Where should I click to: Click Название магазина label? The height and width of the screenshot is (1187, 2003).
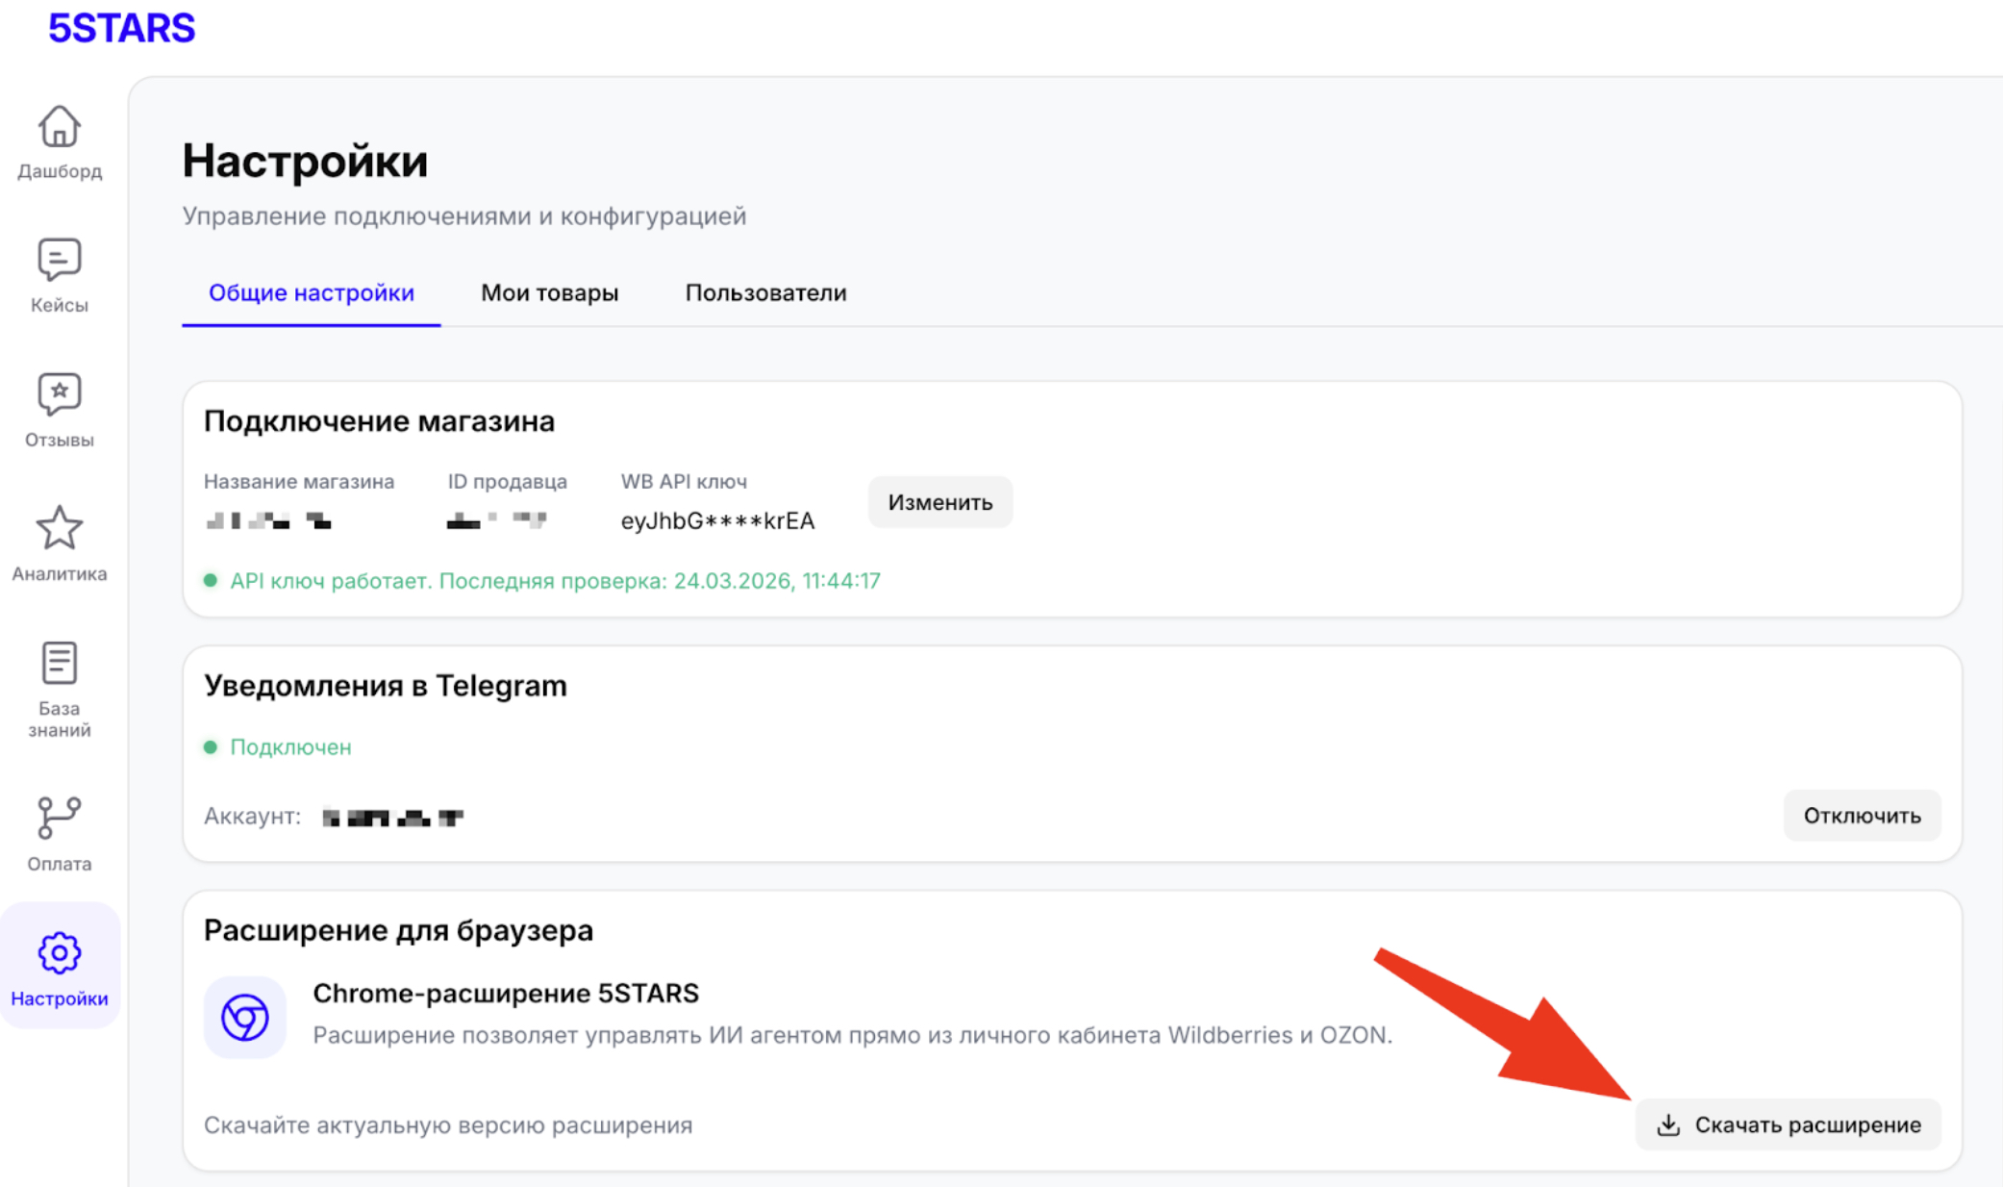[299, 481]
